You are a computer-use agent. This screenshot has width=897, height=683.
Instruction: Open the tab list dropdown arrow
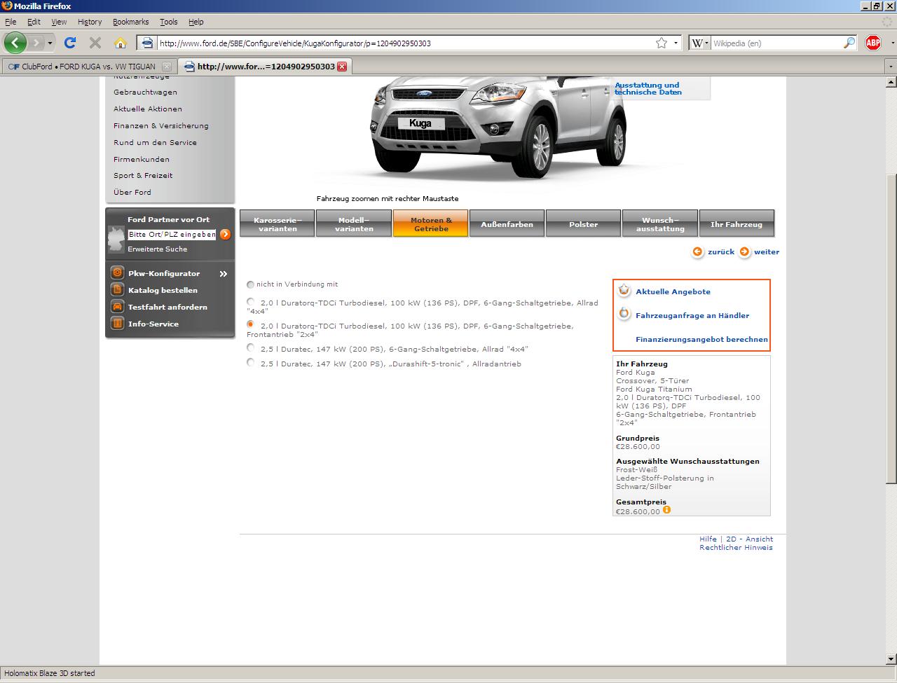(890, 67)
